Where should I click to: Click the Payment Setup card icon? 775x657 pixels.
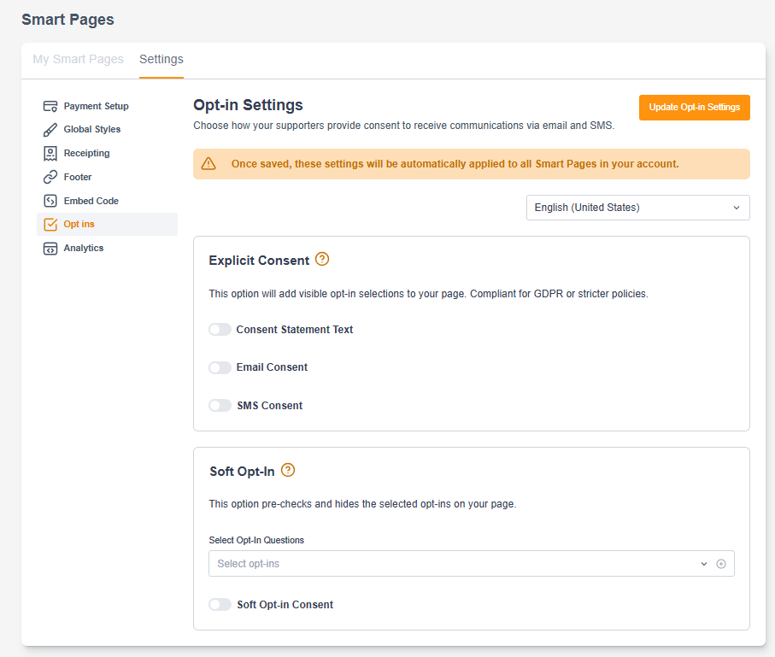51,106
